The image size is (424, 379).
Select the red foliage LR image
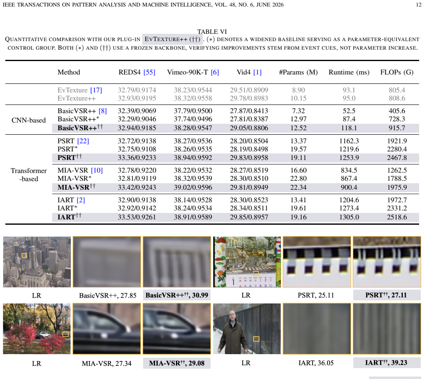tap(37, 329)
